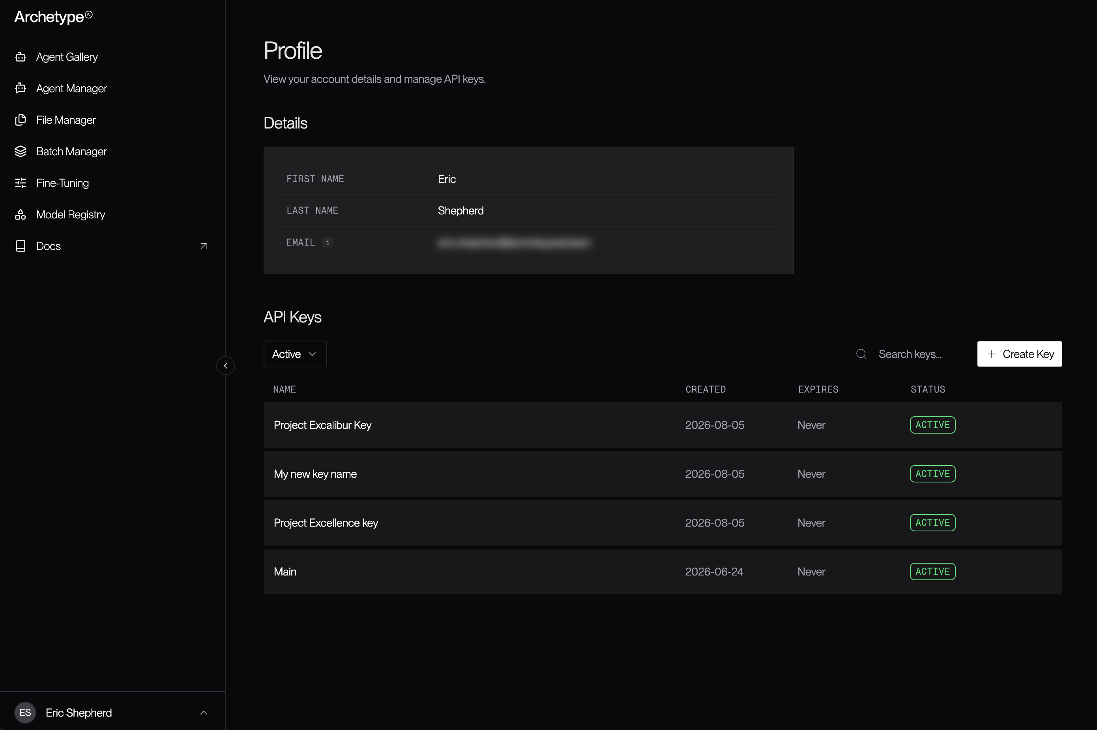The image size is (1097, 730).
Task: Click the CREATED column header
Action: 706,389
